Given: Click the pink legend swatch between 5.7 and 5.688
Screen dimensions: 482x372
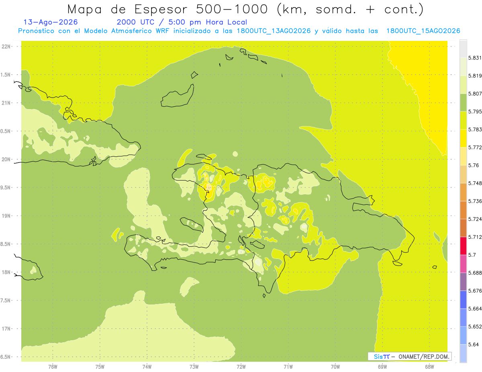Looking at the screenshot, I should coord(463,264).
